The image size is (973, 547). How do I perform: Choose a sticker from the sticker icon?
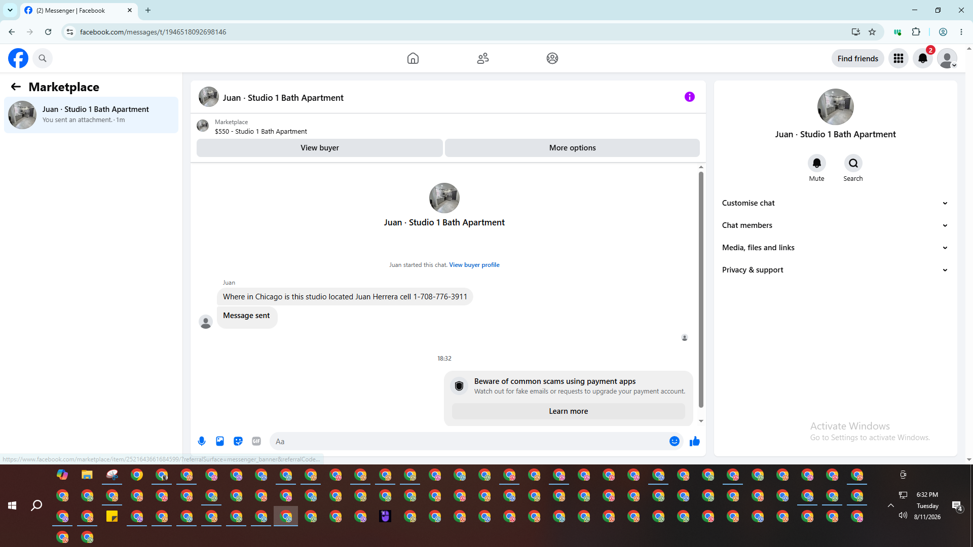238,441
